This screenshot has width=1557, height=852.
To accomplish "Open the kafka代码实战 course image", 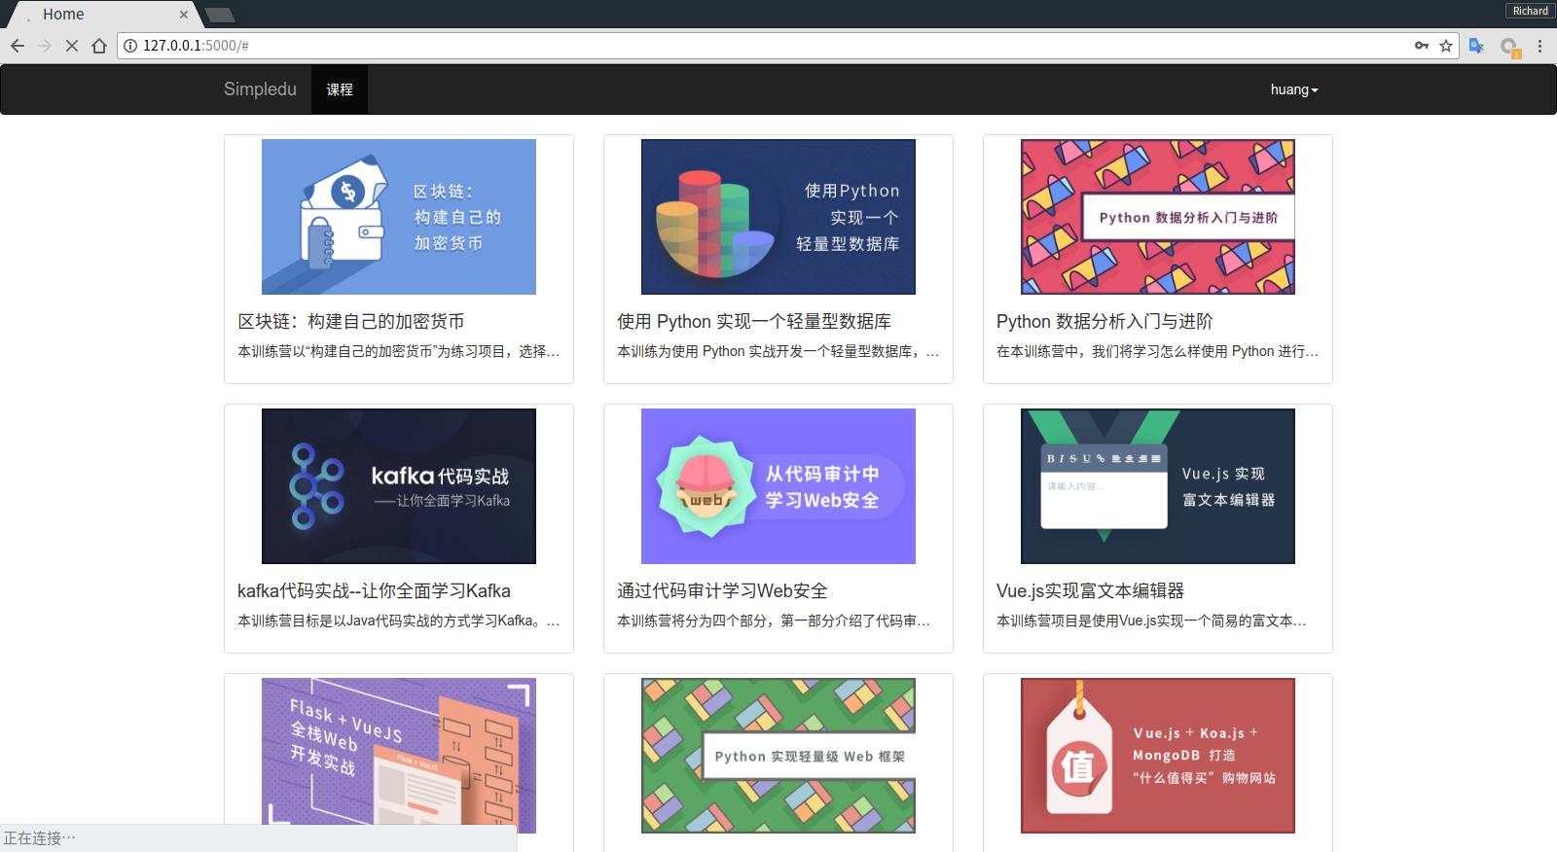I will [x=399, y=486].
